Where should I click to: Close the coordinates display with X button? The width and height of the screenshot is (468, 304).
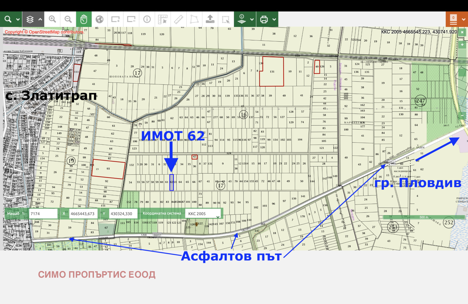[462, 32]
